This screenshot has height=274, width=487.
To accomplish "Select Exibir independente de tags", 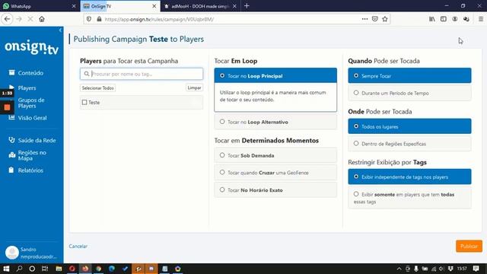I will (x=409, y=177).
